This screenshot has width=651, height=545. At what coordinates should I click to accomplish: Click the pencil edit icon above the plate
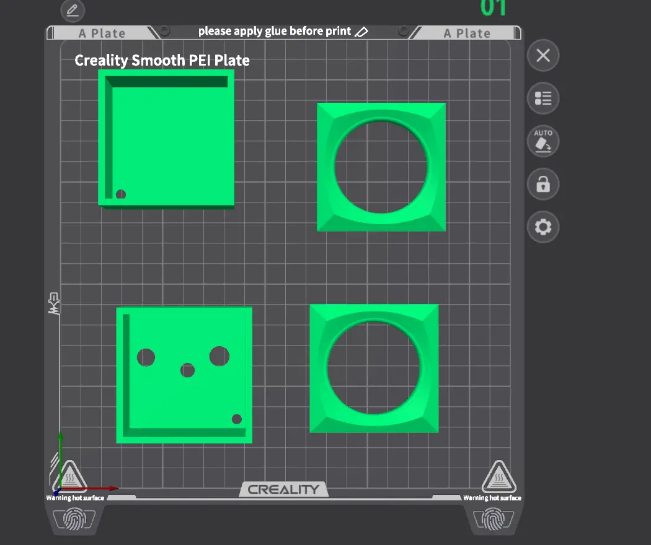click(x=73, y=10)
